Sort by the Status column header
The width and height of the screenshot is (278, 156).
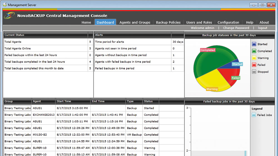(x=151, y=101)
